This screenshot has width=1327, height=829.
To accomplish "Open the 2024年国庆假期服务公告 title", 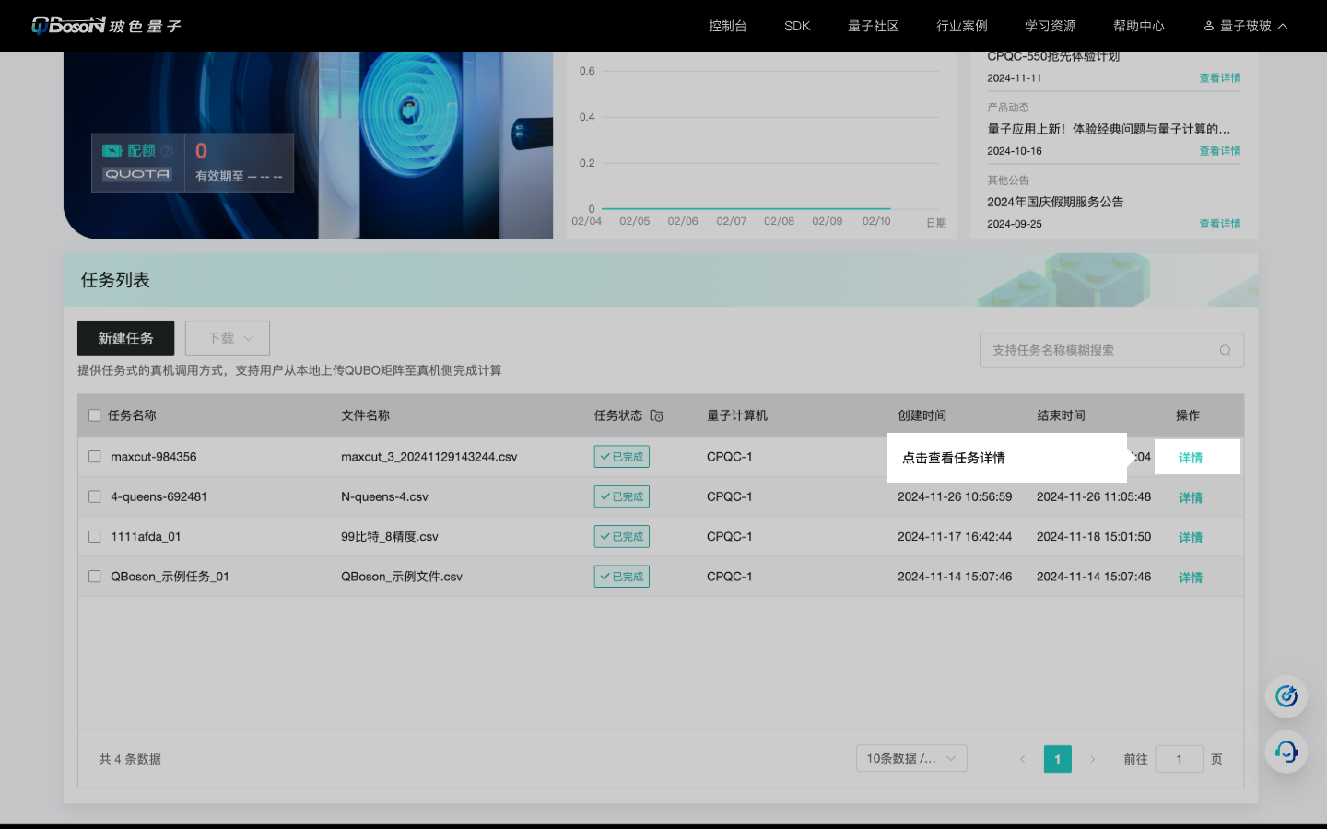I will coord(1055,202).
